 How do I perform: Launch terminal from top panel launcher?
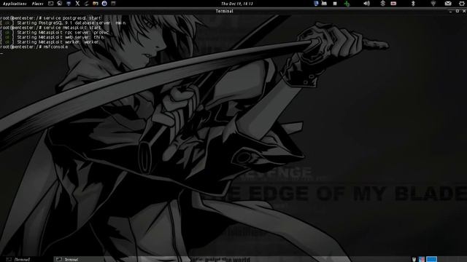pos(50,4)
